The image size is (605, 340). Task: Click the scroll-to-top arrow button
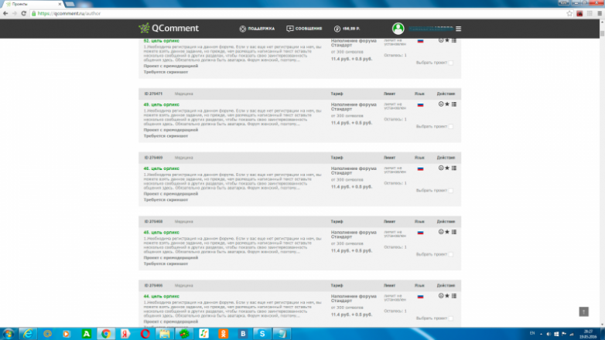click(583, 311)
